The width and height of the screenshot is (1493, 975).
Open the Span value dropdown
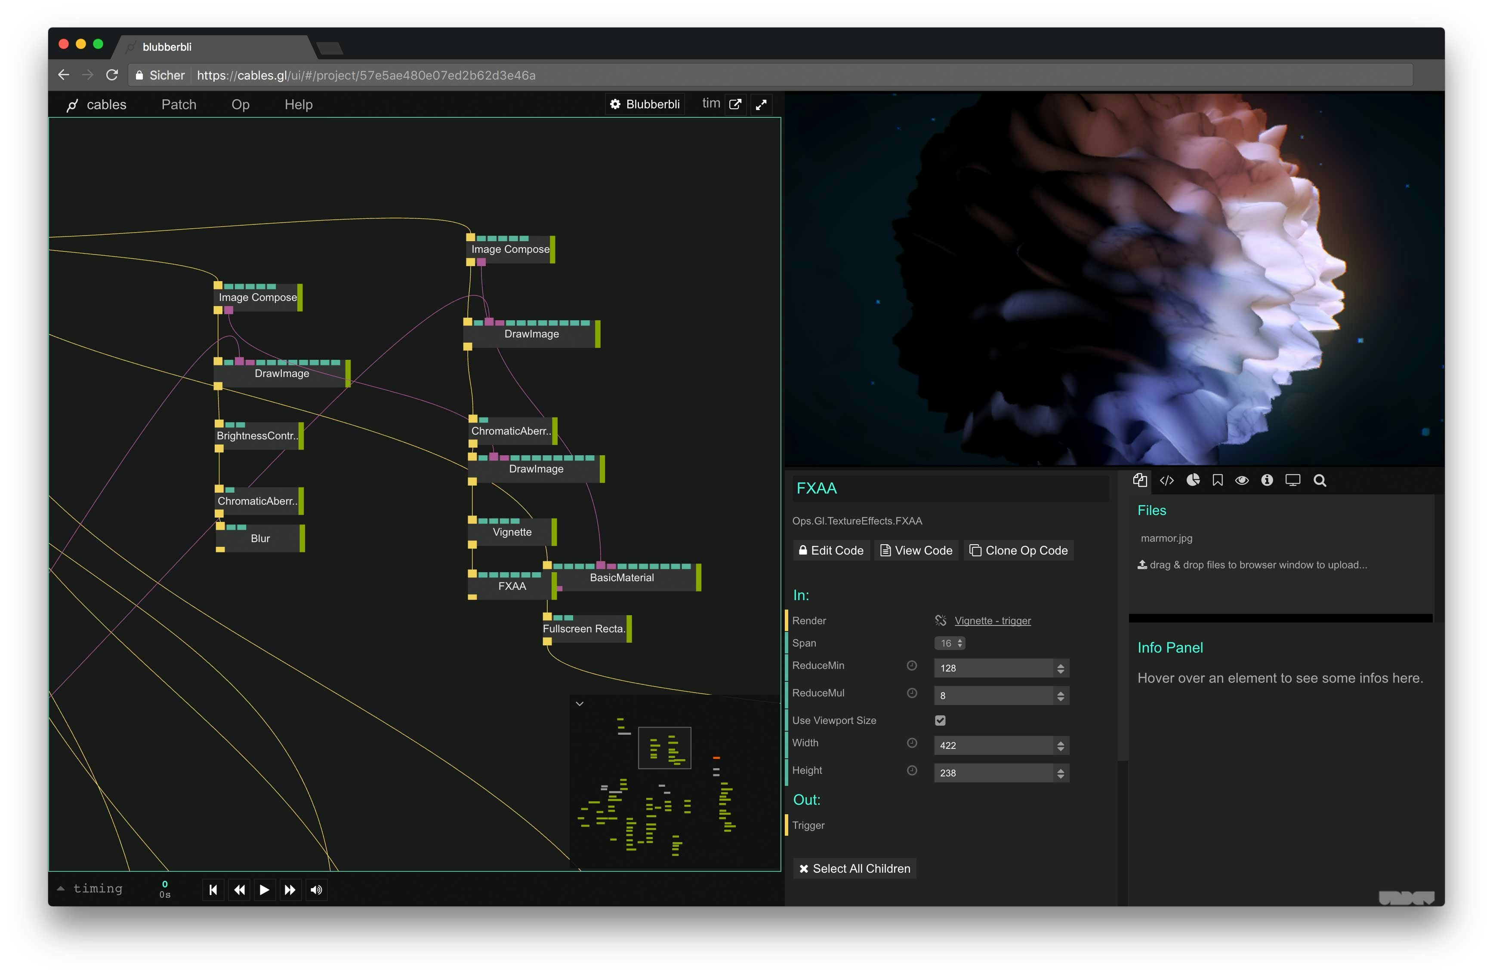[x=949, y=643]
